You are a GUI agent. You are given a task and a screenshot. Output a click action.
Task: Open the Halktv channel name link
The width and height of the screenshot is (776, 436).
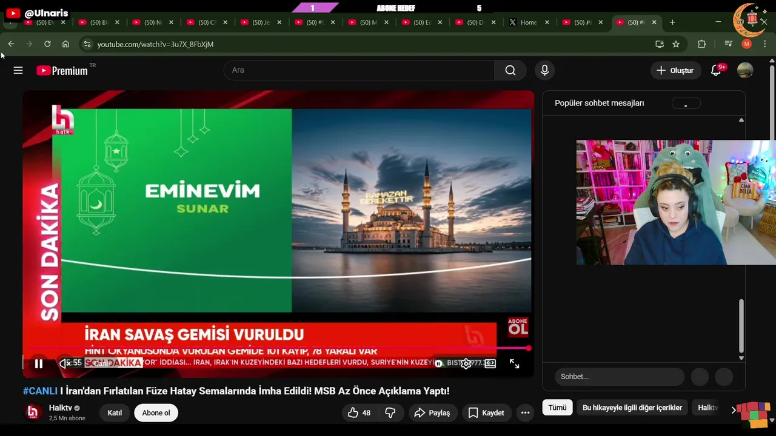(60, 408)
